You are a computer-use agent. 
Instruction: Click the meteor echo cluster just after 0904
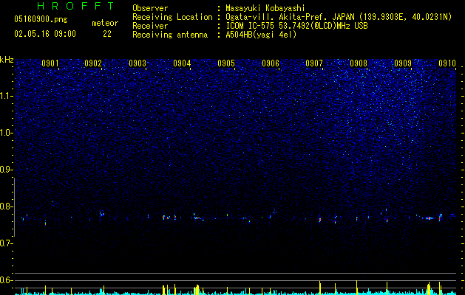[x=198, y=218]
